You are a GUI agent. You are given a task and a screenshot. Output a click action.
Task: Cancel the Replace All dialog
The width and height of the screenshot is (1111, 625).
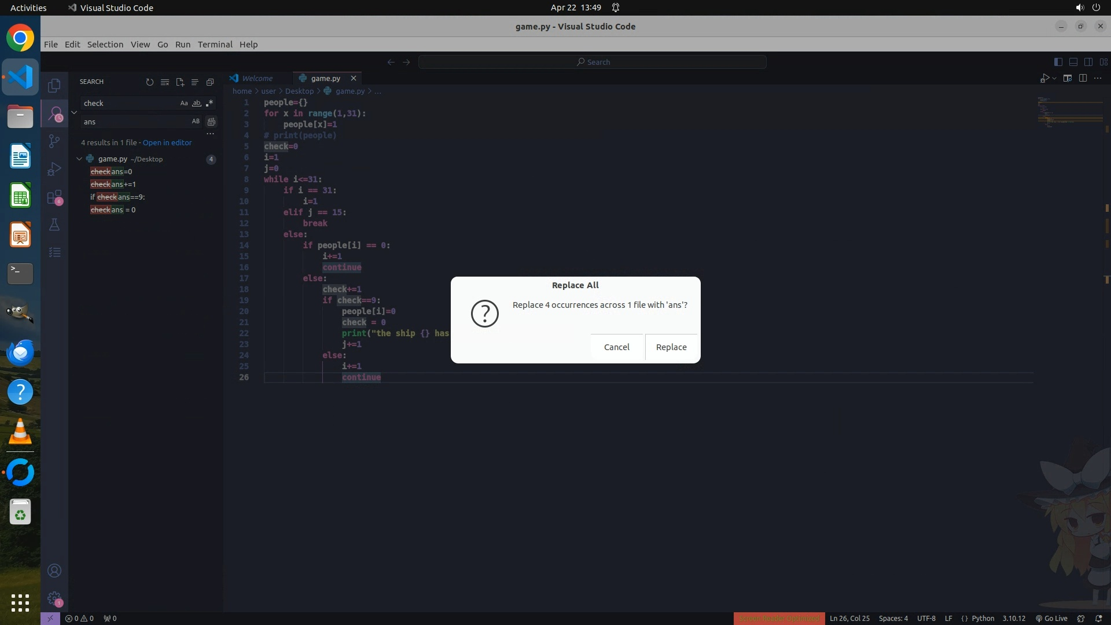coord(616,347)
